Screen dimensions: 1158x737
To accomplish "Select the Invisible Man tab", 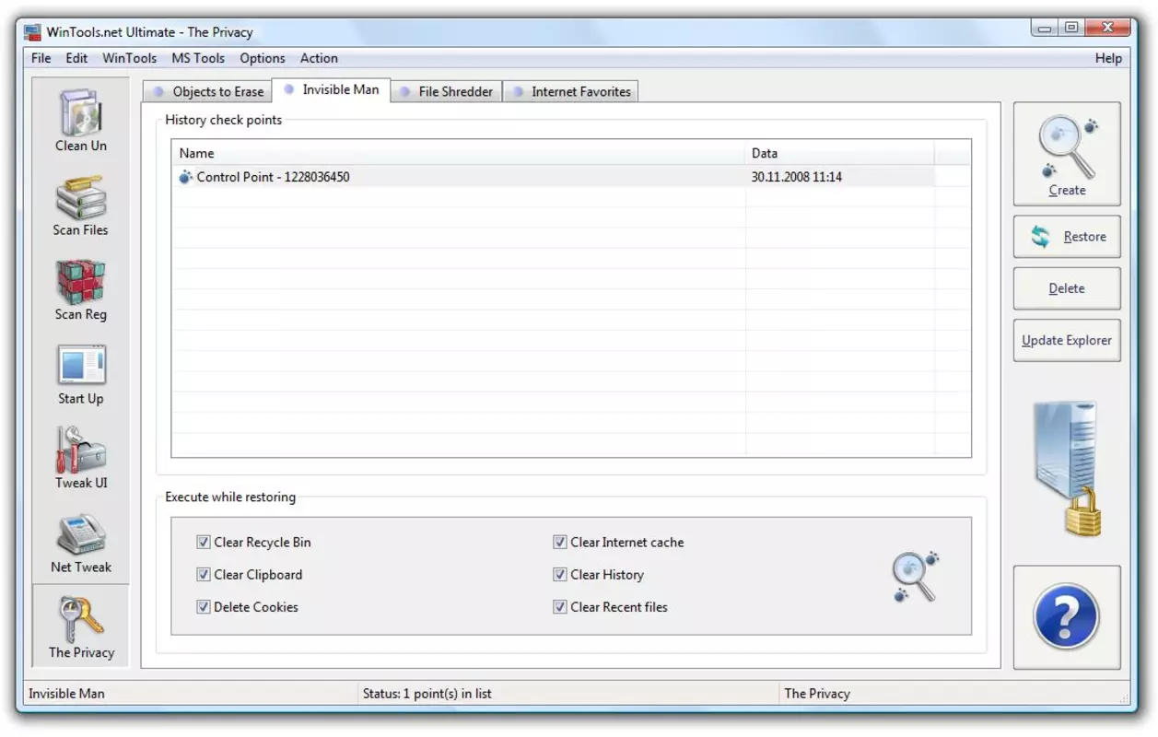I will [x=332, y=89].
